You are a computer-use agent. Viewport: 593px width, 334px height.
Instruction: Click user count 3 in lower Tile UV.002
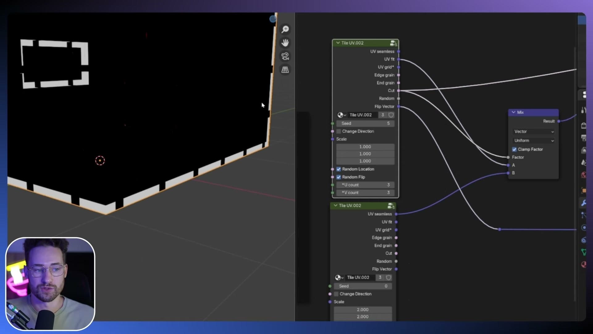click(380, 278)
